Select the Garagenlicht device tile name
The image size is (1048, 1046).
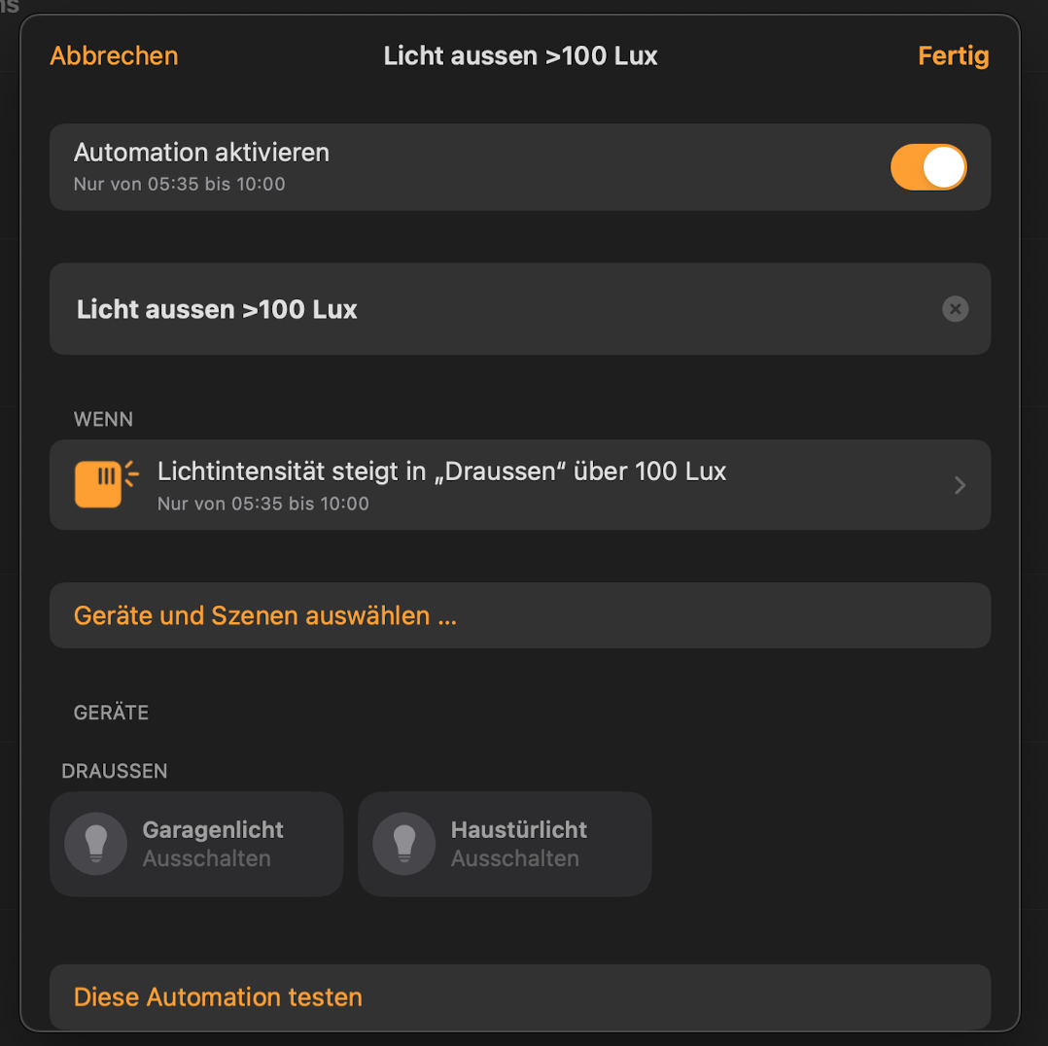click(213, 829)
